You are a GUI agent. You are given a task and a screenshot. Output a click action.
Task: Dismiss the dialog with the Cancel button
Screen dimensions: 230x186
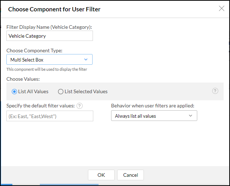130,175
